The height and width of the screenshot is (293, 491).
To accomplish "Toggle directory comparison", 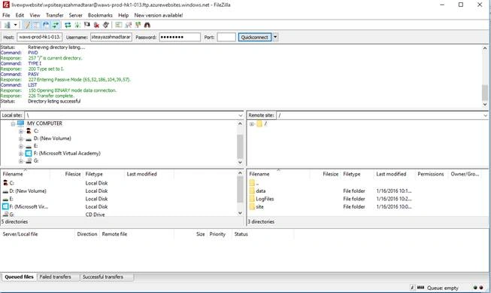I will (128, 25).
